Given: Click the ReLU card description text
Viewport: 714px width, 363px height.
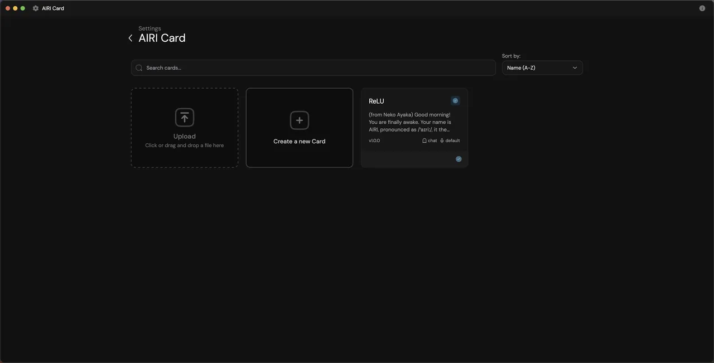Looking at the screenshot, I should pos(410,122).
